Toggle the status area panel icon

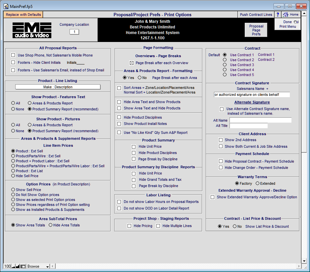23,266
